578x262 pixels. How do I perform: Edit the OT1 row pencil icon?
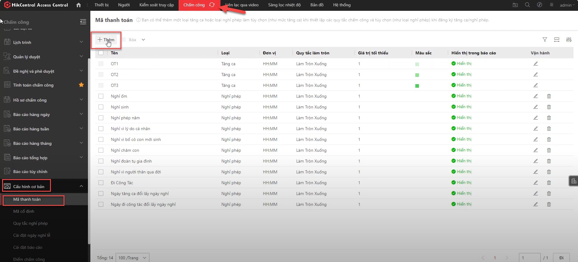tap(536, 64)
